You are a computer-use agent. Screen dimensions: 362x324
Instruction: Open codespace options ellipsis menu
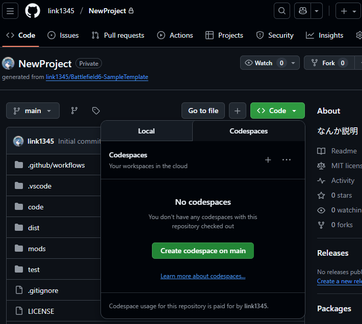[287, 160]
